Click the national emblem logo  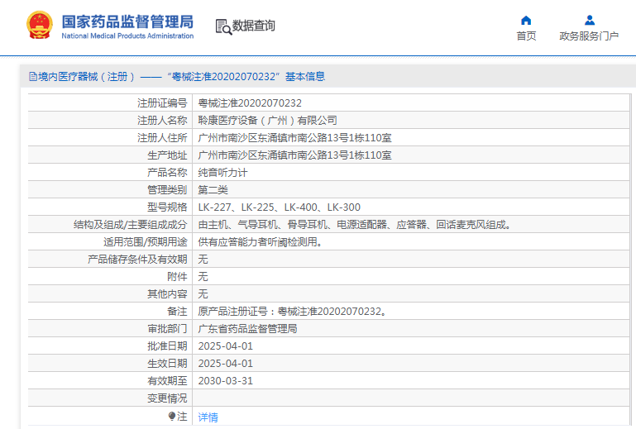coord(40,25)
